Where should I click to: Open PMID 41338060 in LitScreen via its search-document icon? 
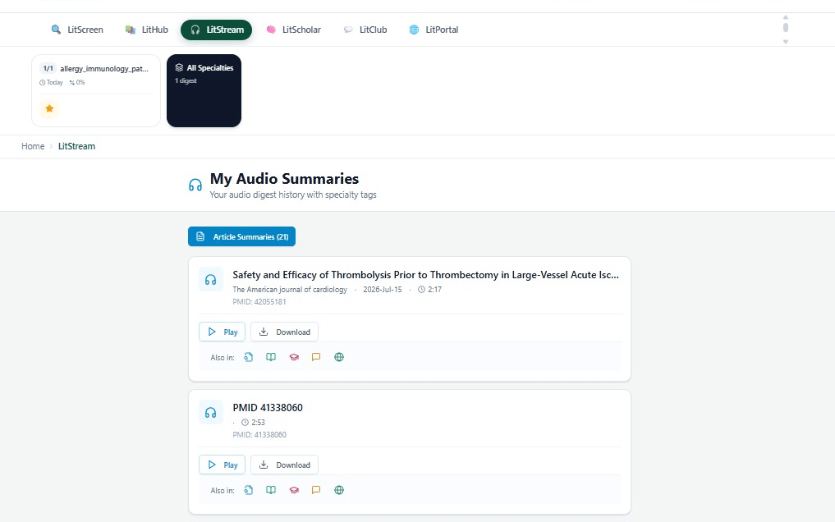click(248, 490)
